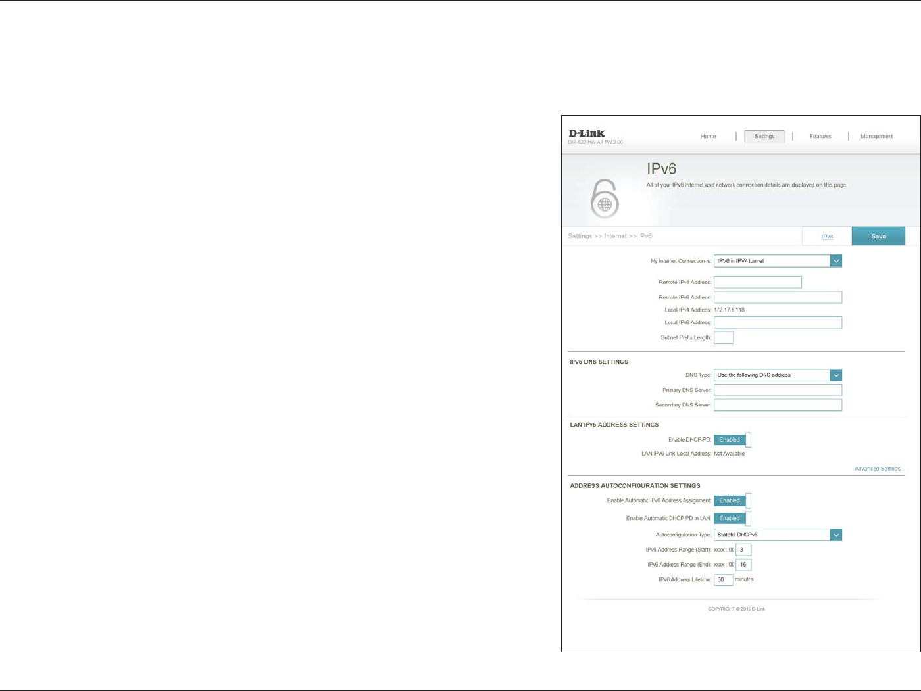921x691 pixels.
Task: Click the large IPv6 page title
Action: tap(662, 170)
